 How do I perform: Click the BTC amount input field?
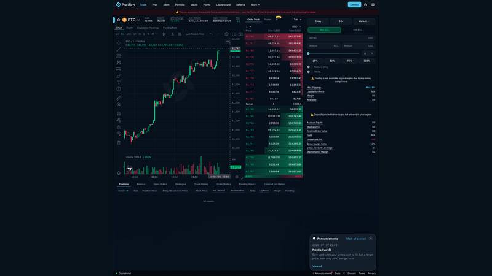tap(323, 45)
